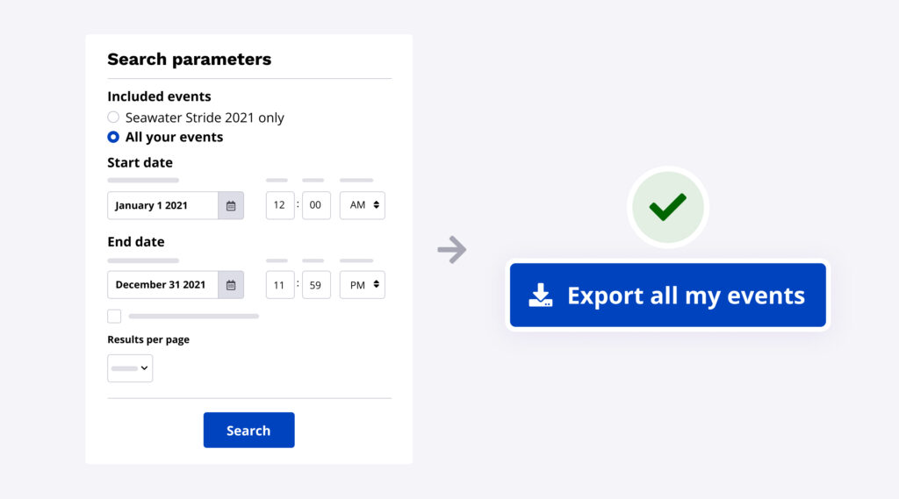Focus the Start date hour field showing 12

(280, 205)
